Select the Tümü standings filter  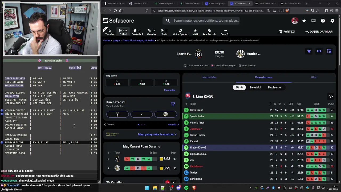[239, 87]
